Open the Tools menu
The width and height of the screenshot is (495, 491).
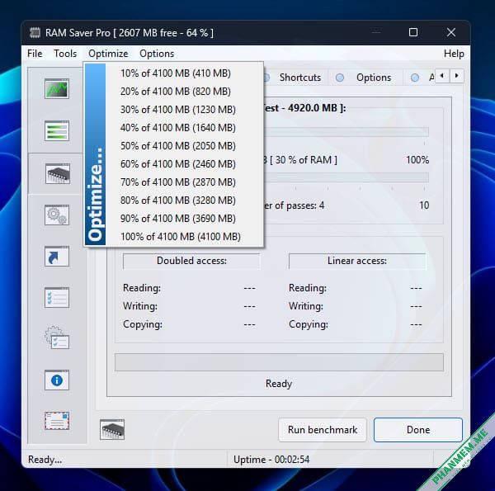(x=65, y=54)
